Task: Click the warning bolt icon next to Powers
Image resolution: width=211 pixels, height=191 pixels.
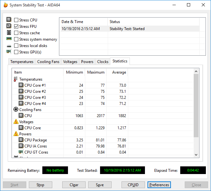Action: point(16,134)
